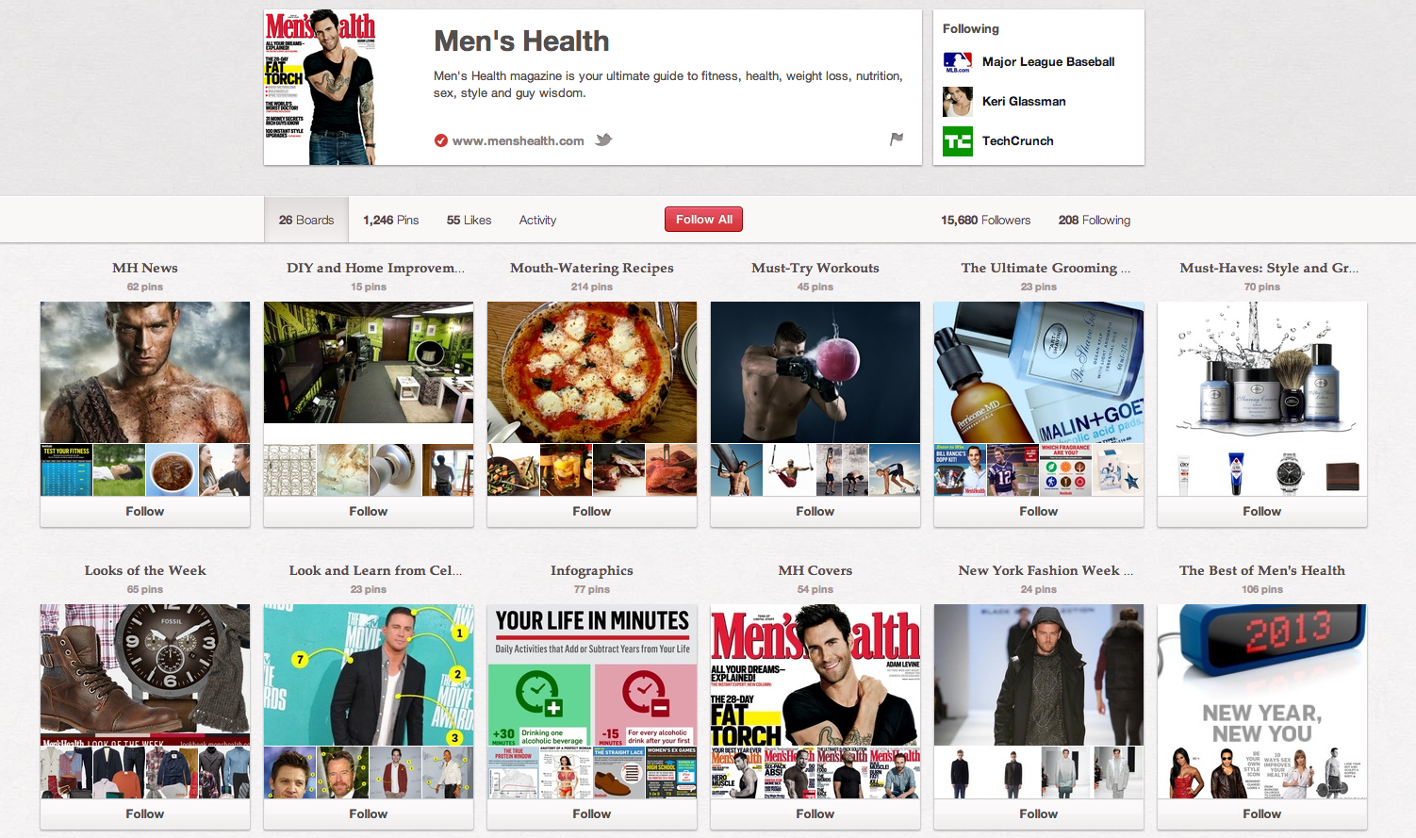This screenshot has width=1416, height=838.
Task: Click Keri Glassman's avatar picture
Action: pos(958,102)
